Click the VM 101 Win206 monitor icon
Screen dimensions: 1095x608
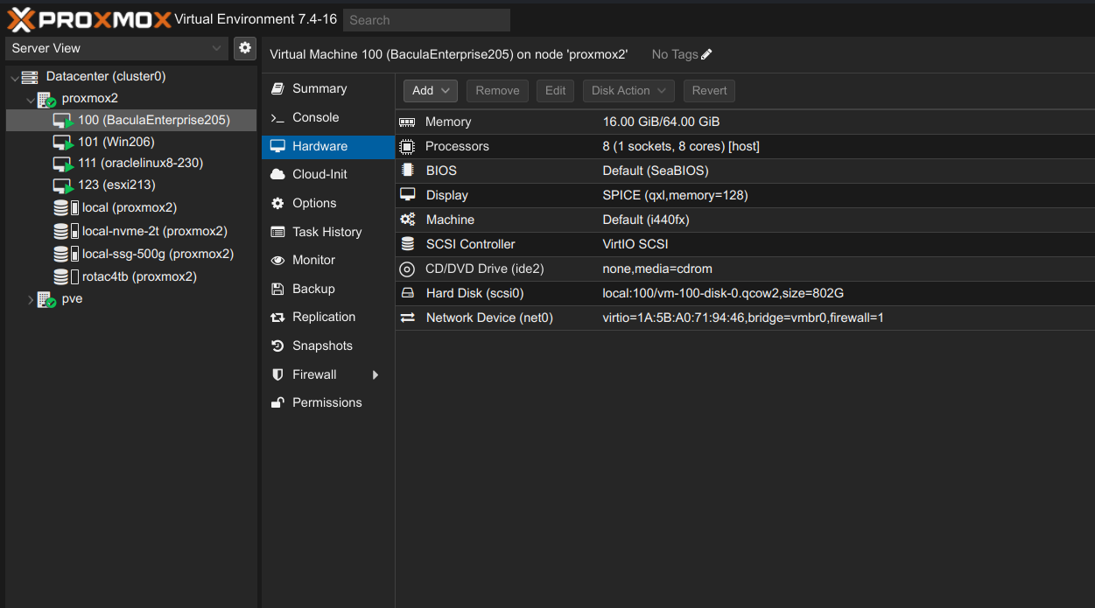coord(63,143)
